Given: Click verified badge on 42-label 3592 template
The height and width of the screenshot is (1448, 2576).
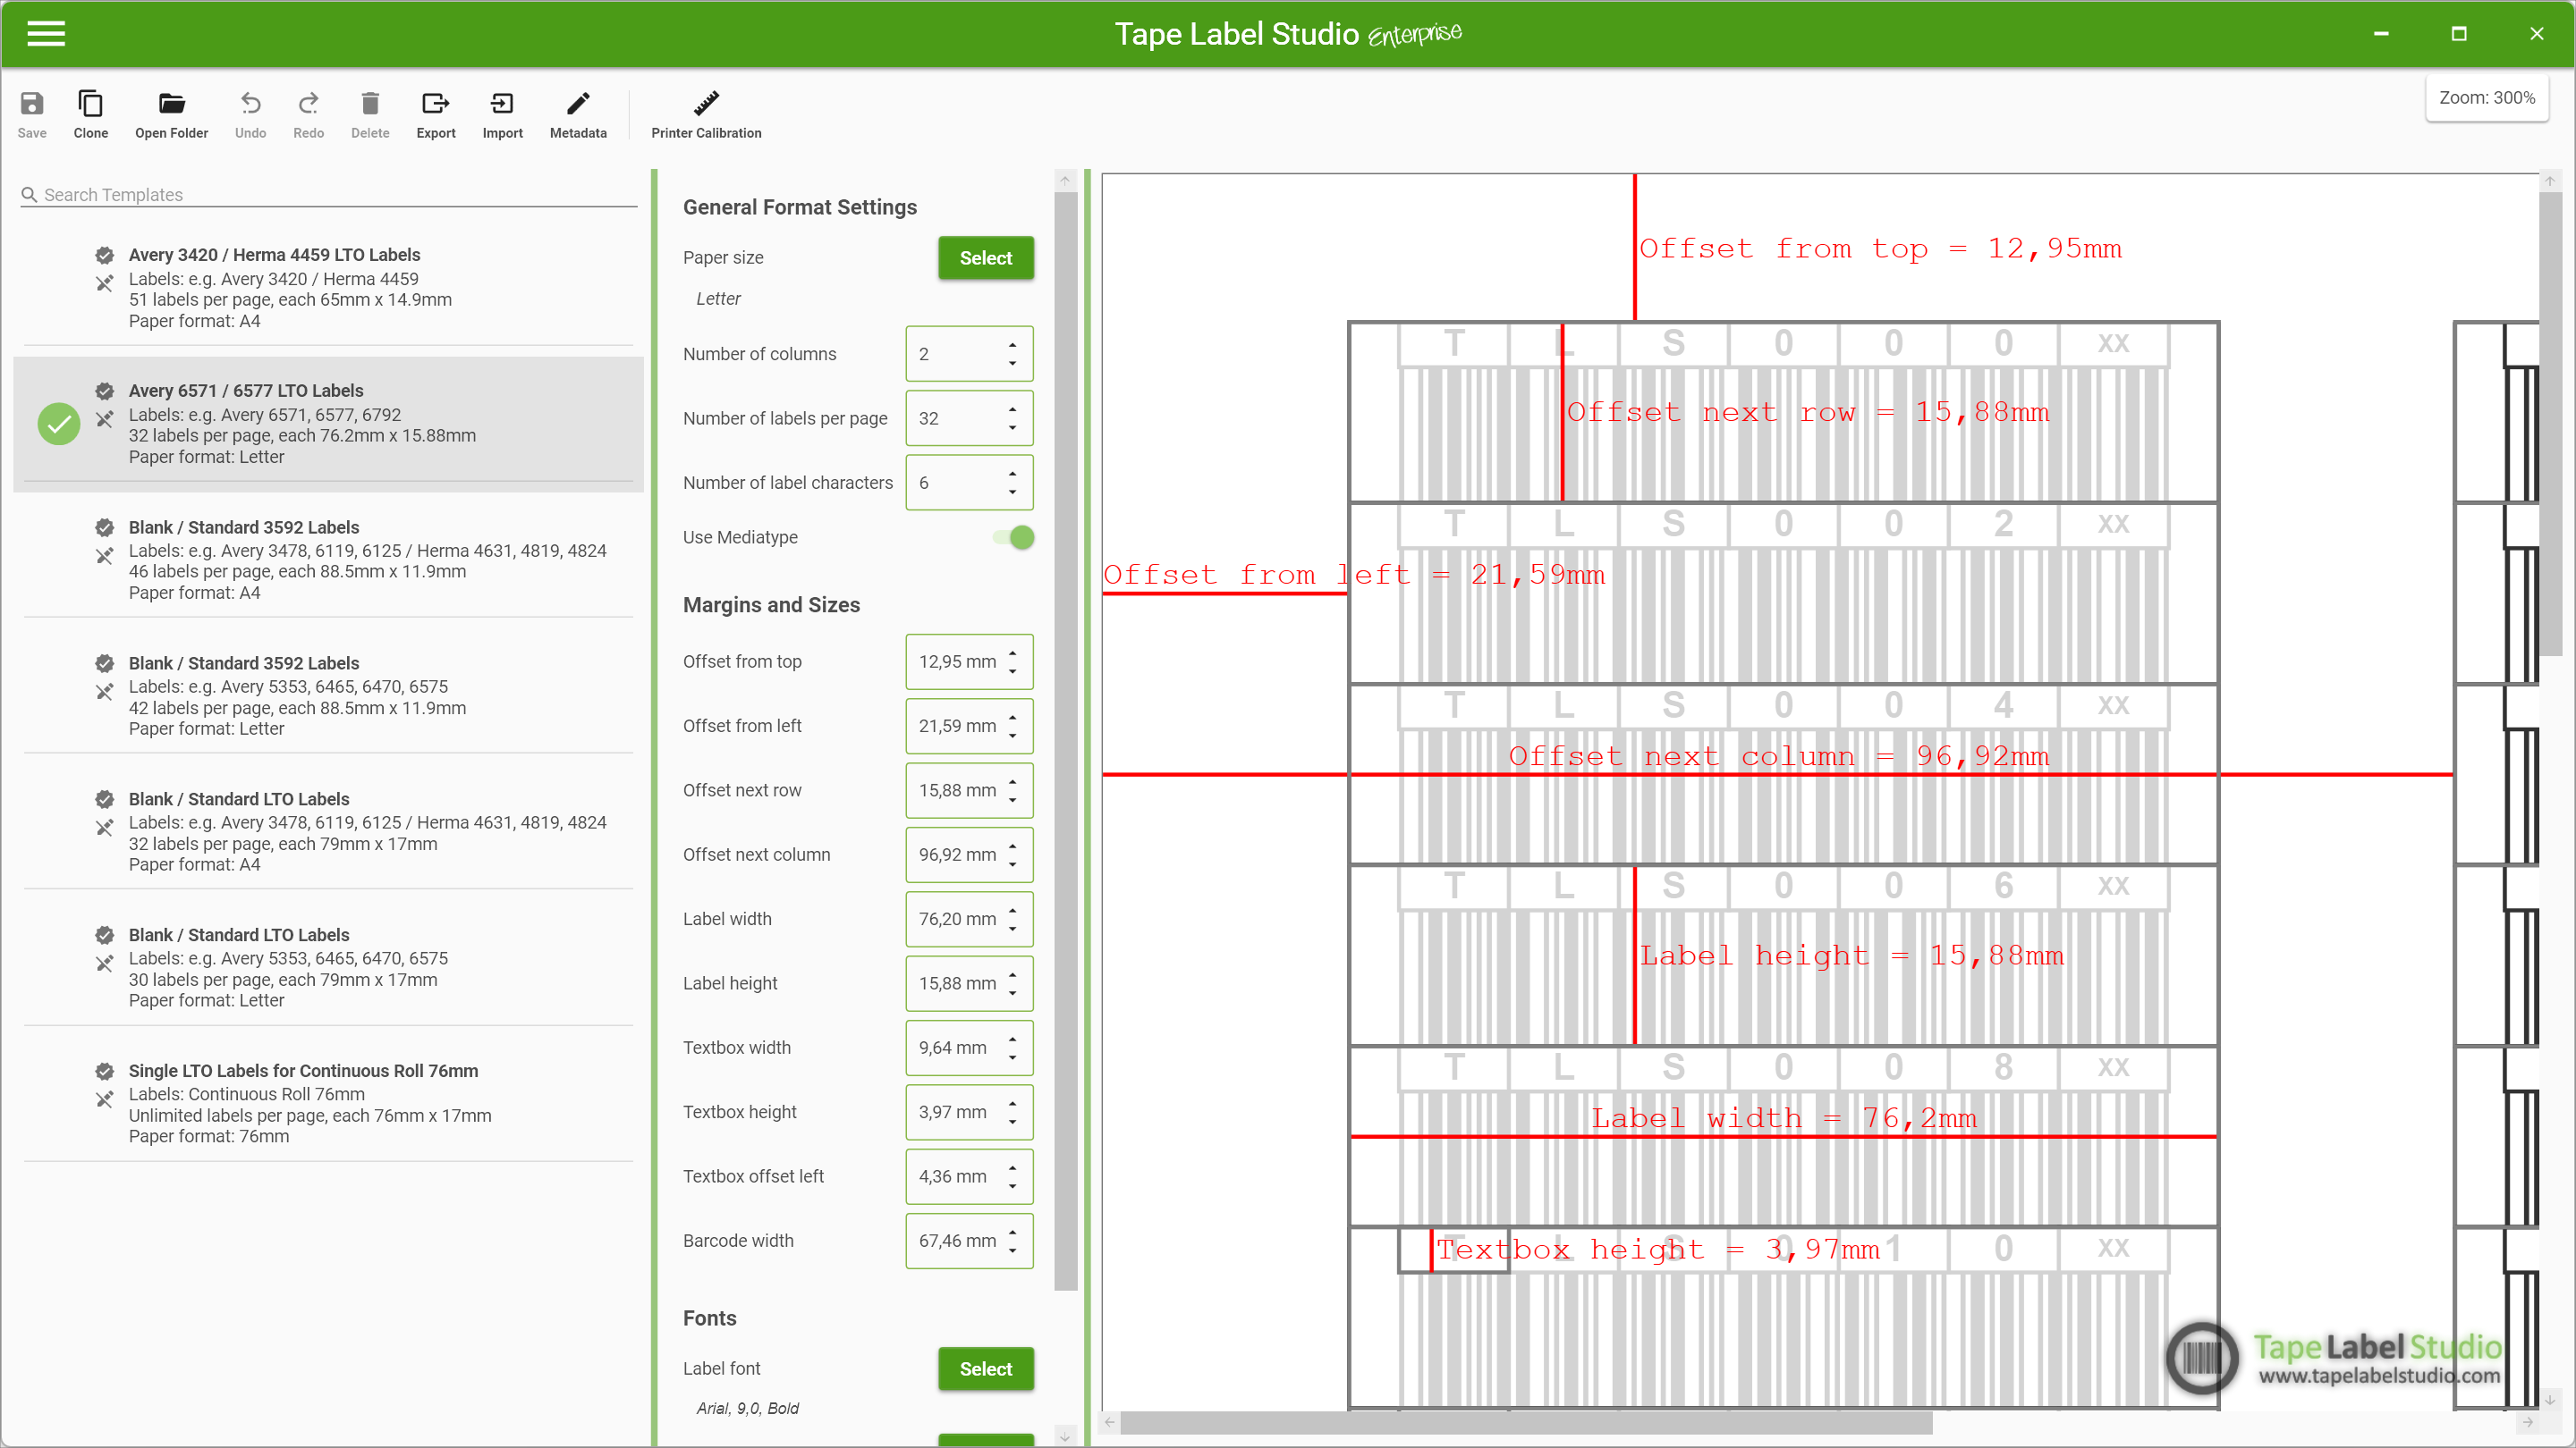Looking at the screenshot, I should [104, 662].
